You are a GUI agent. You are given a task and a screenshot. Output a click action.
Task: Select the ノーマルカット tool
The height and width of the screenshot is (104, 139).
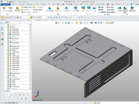66,9
